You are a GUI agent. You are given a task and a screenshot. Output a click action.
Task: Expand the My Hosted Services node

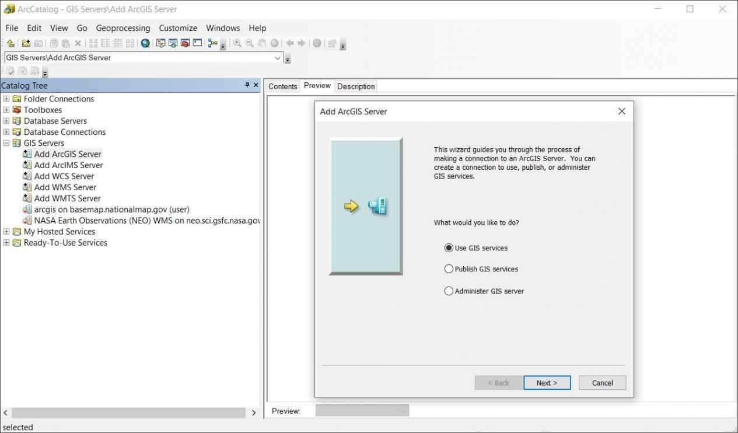[x=6, y=232]
